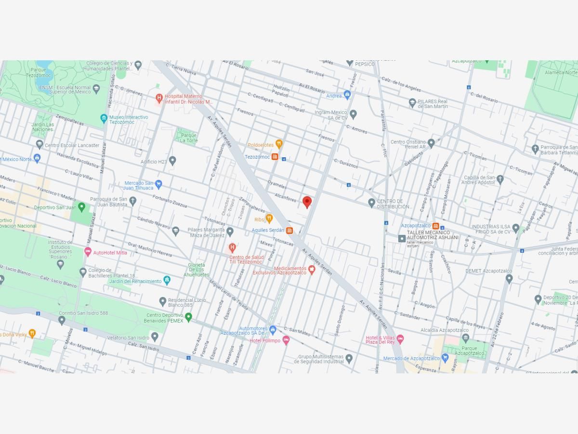Click the Doña Vicky restaurant icon
578x434 pixels.
(32, 333)
